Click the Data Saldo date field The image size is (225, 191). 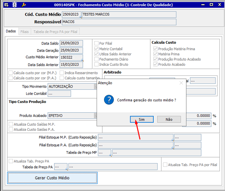tap(71, 43)
